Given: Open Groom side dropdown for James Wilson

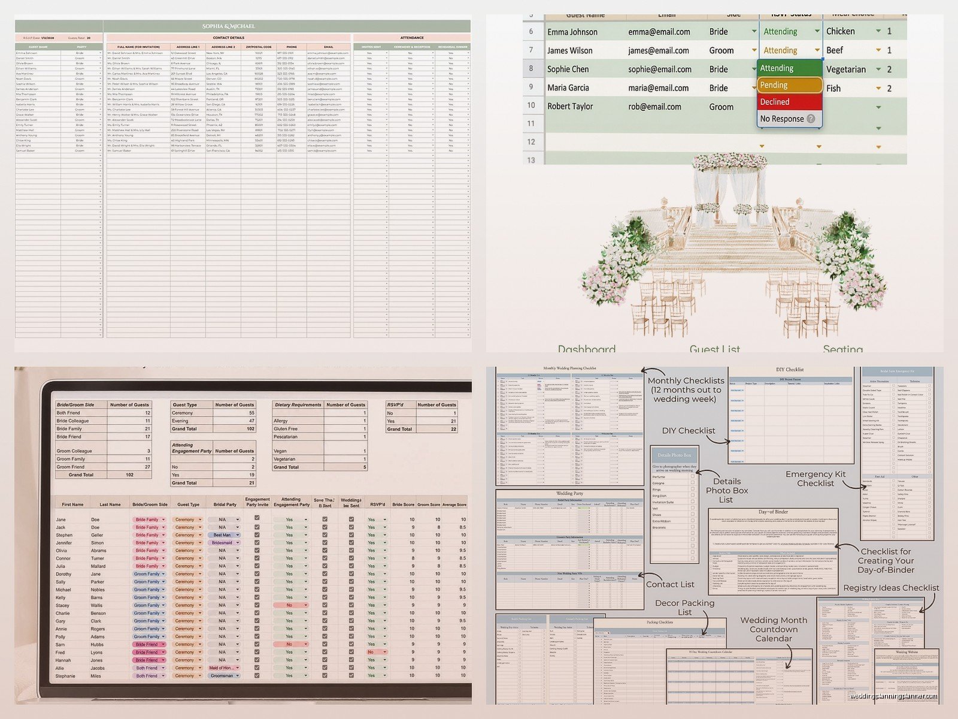Looking at the screenshot, I should point(754,50).
